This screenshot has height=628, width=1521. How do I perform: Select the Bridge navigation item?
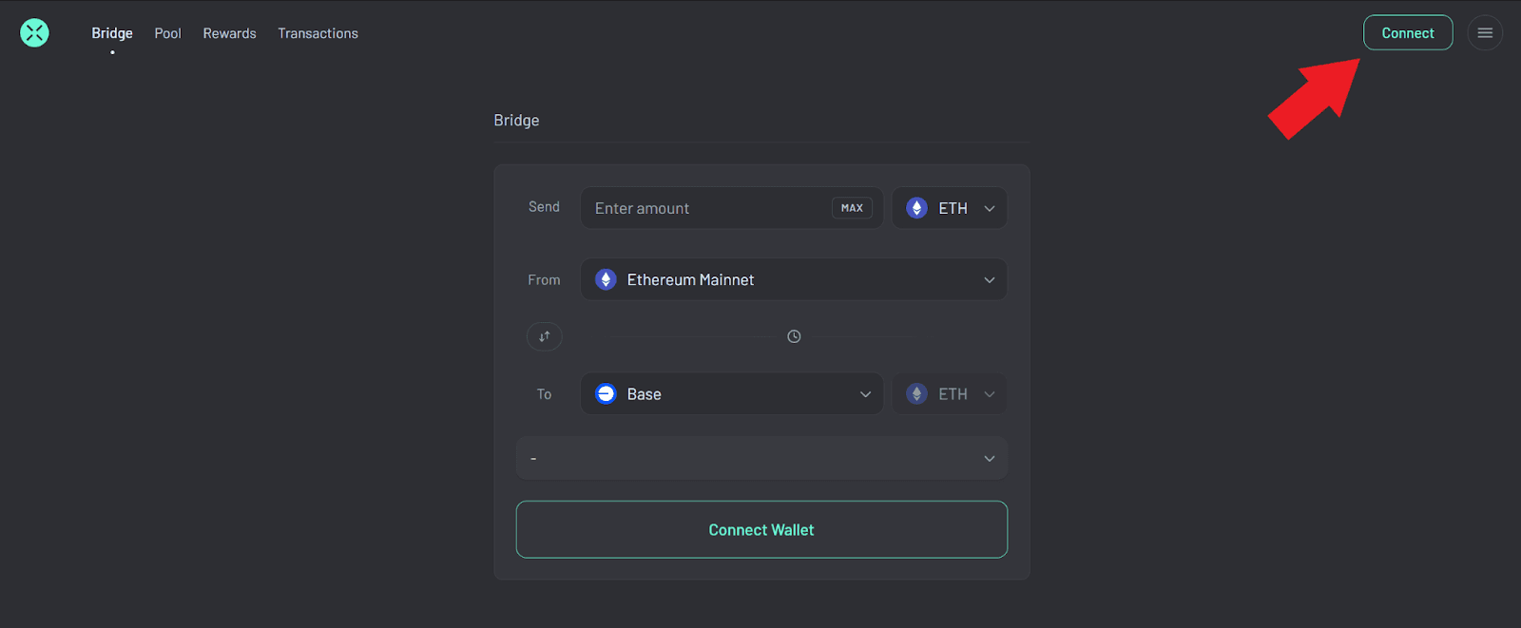112,32
